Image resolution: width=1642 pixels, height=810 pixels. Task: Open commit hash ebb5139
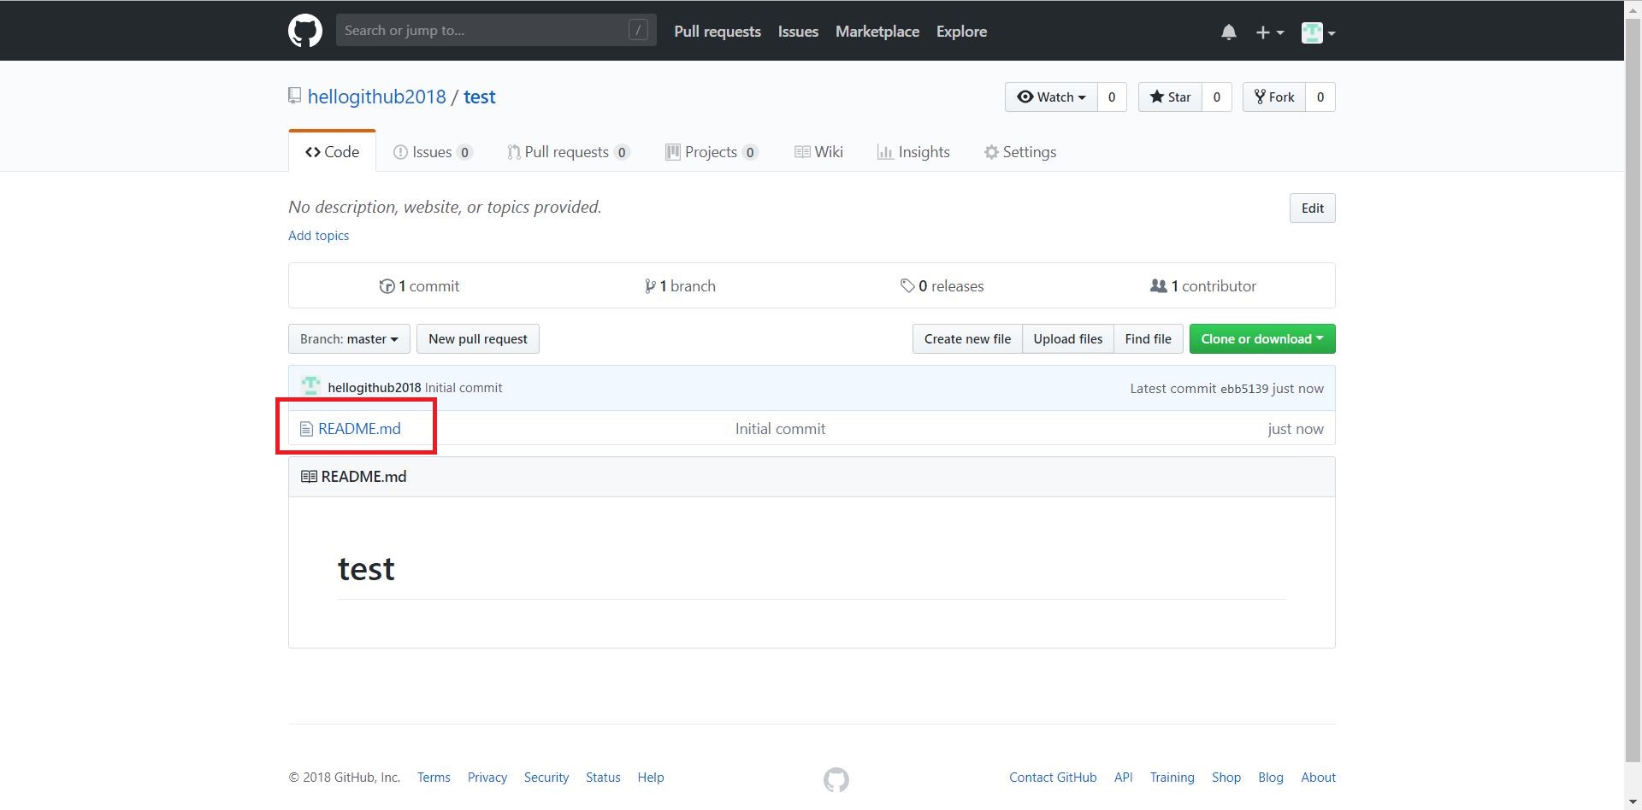click(x=1244, y=389)
